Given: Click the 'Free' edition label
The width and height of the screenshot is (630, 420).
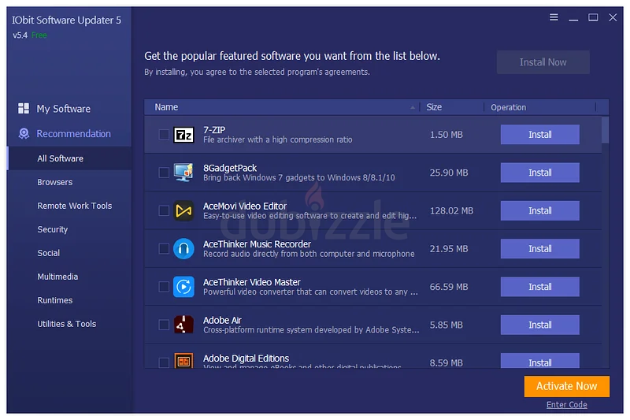Looking at the screenshot, I should [x=39, y=35].
